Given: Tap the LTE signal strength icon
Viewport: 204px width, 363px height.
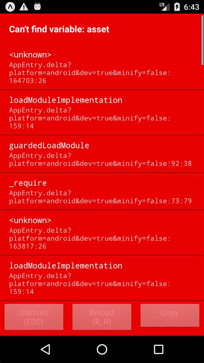Looking at the screenshot, I should click(x=164, y=7).
